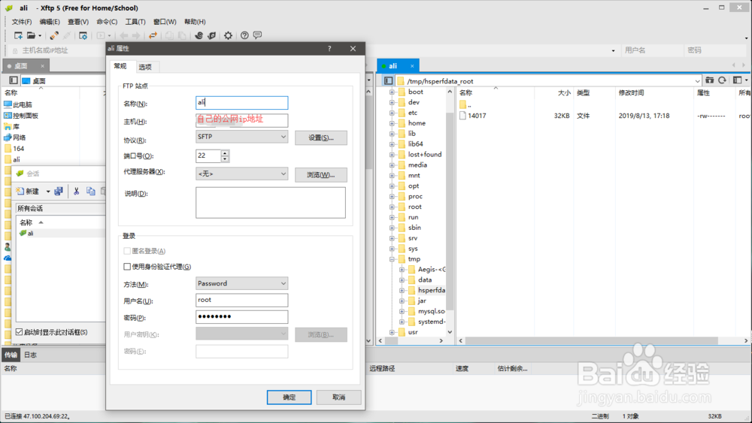Open the session properties window icon
This screenshot has height=423, width=752.
[83, 35]
